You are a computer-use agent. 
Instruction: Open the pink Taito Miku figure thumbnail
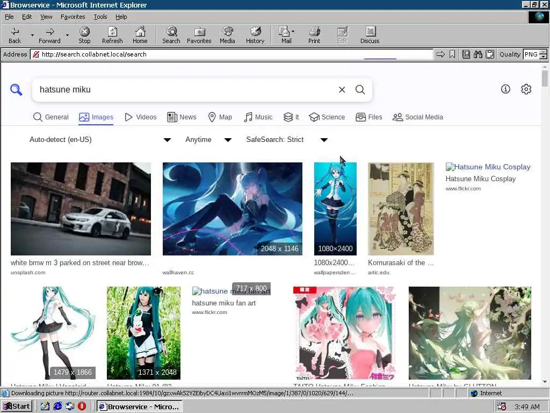pos(344,333)
